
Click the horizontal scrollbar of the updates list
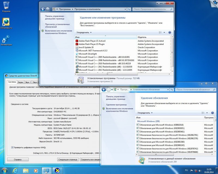tap(156, 154)
